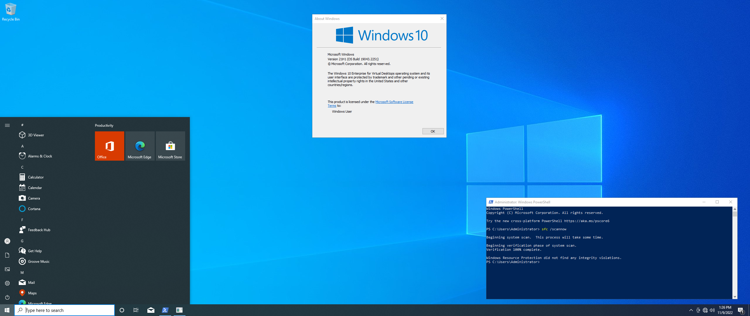Click the OS Build version text line
Viewport: 750px width, 316px height.
tap(353, 59)
